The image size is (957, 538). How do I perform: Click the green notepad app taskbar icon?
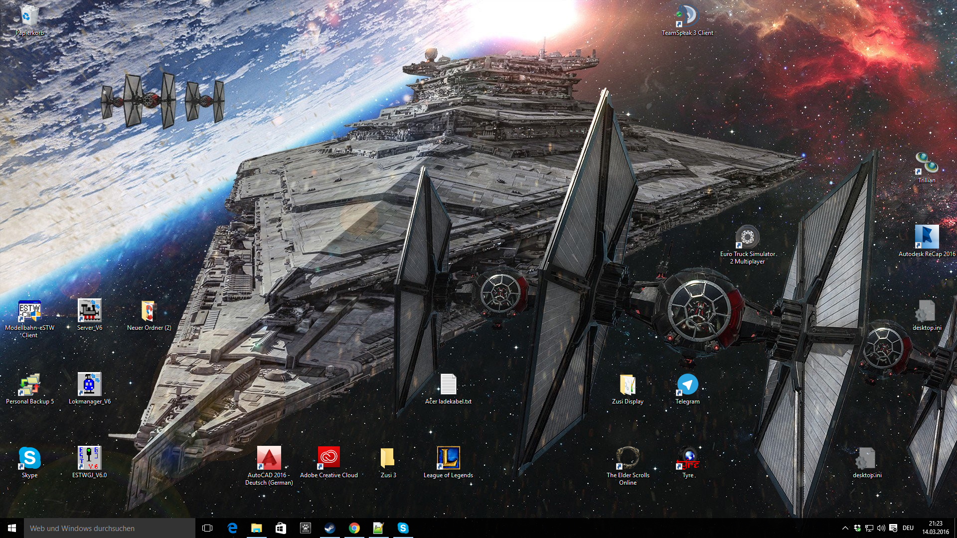point(378,528)
